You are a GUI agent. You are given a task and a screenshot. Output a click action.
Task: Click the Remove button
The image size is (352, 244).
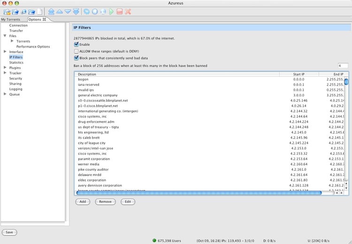click(x=105, y=202)
